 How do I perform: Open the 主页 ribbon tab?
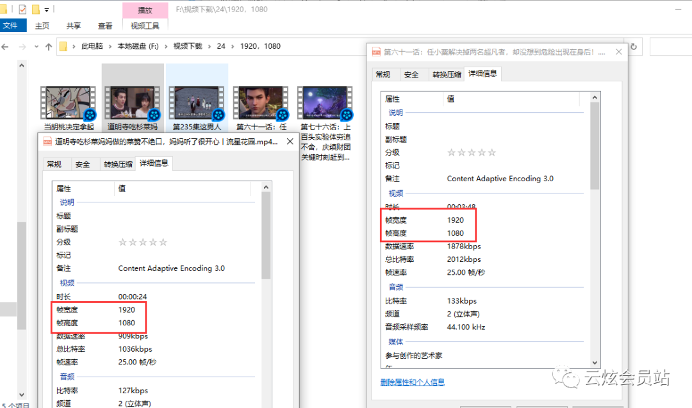[42, 26]
